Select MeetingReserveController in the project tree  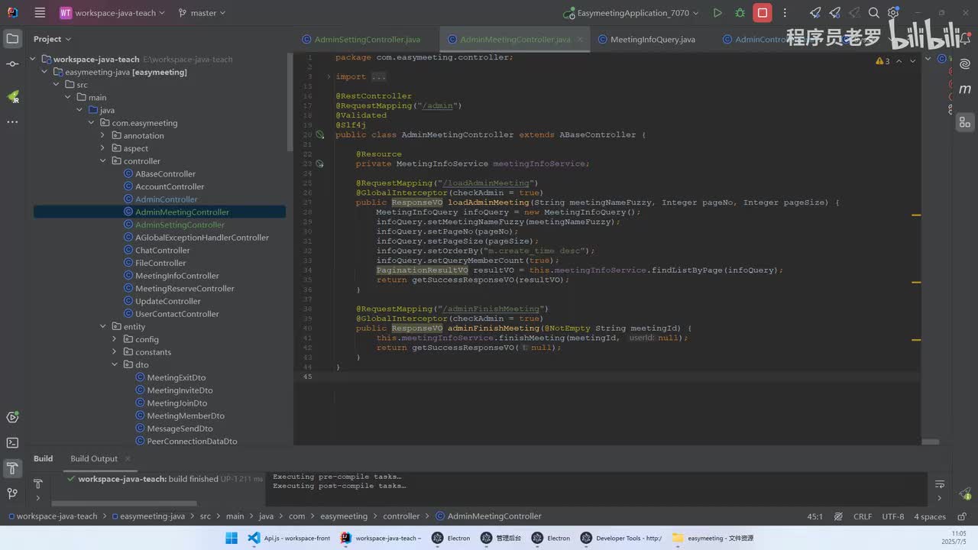(185, 289)
